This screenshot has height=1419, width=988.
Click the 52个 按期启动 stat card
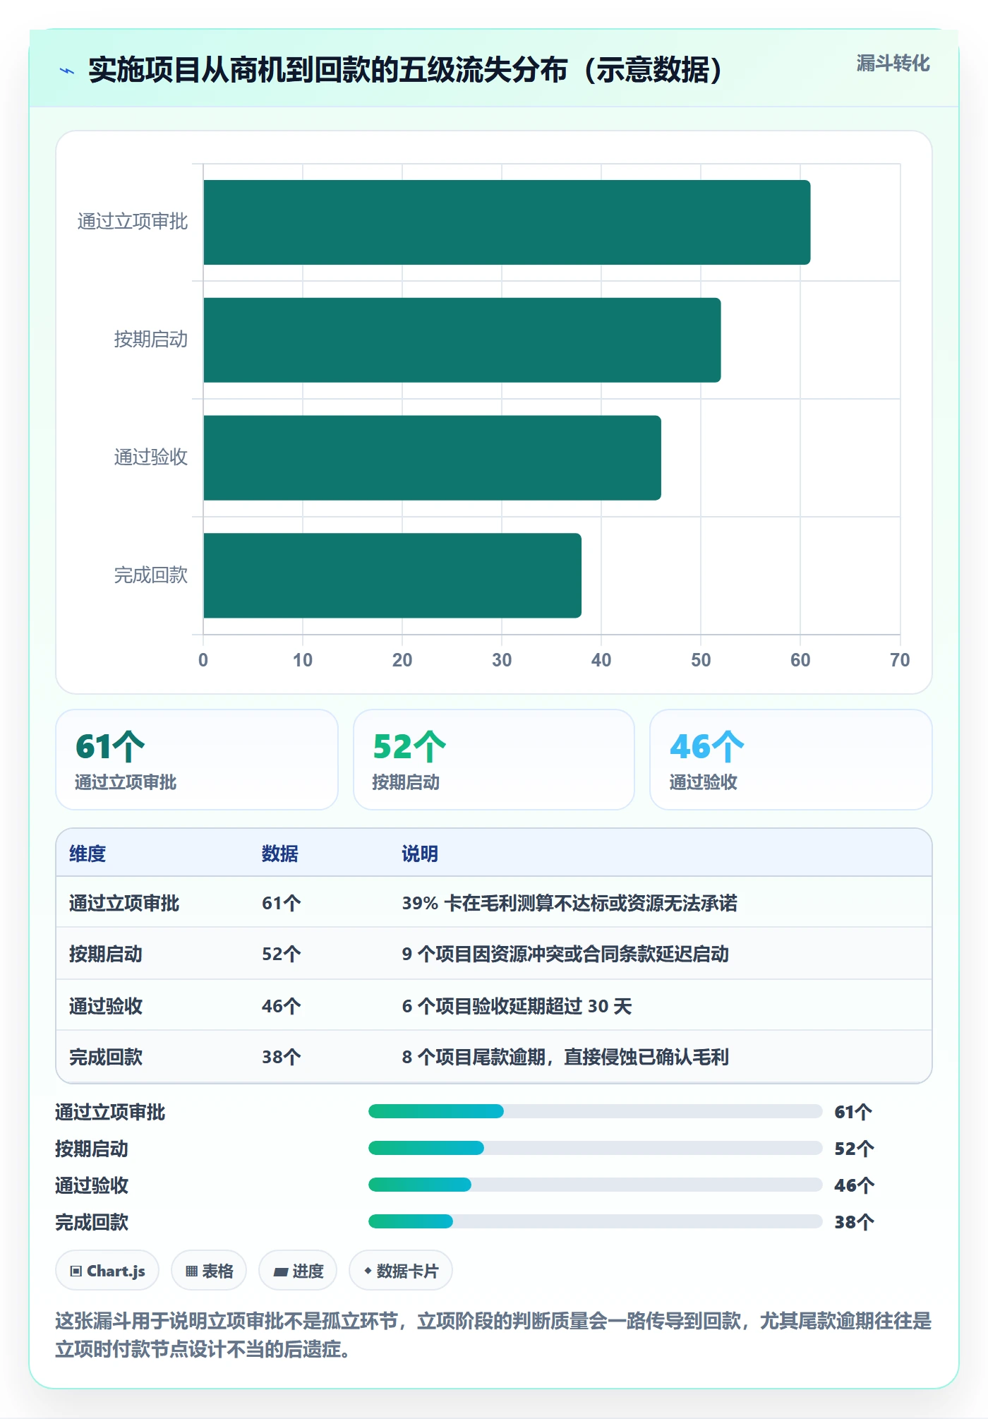[494, 760]
